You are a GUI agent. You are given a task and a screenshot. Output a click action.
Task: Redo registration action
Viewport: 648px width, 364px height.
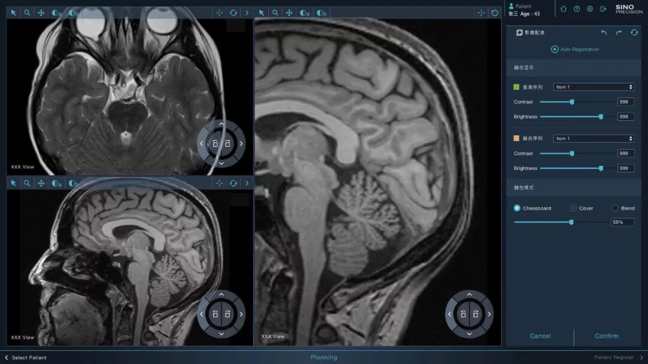click(x=619, y=32)
